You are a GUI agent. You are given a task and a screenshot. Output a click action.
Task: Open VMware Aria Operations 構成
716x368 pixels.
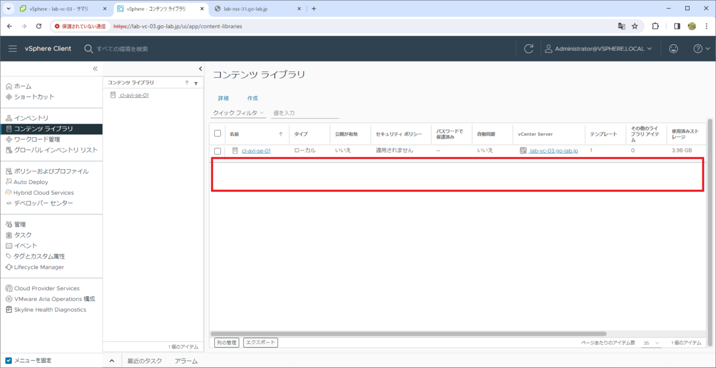(54, 299)
